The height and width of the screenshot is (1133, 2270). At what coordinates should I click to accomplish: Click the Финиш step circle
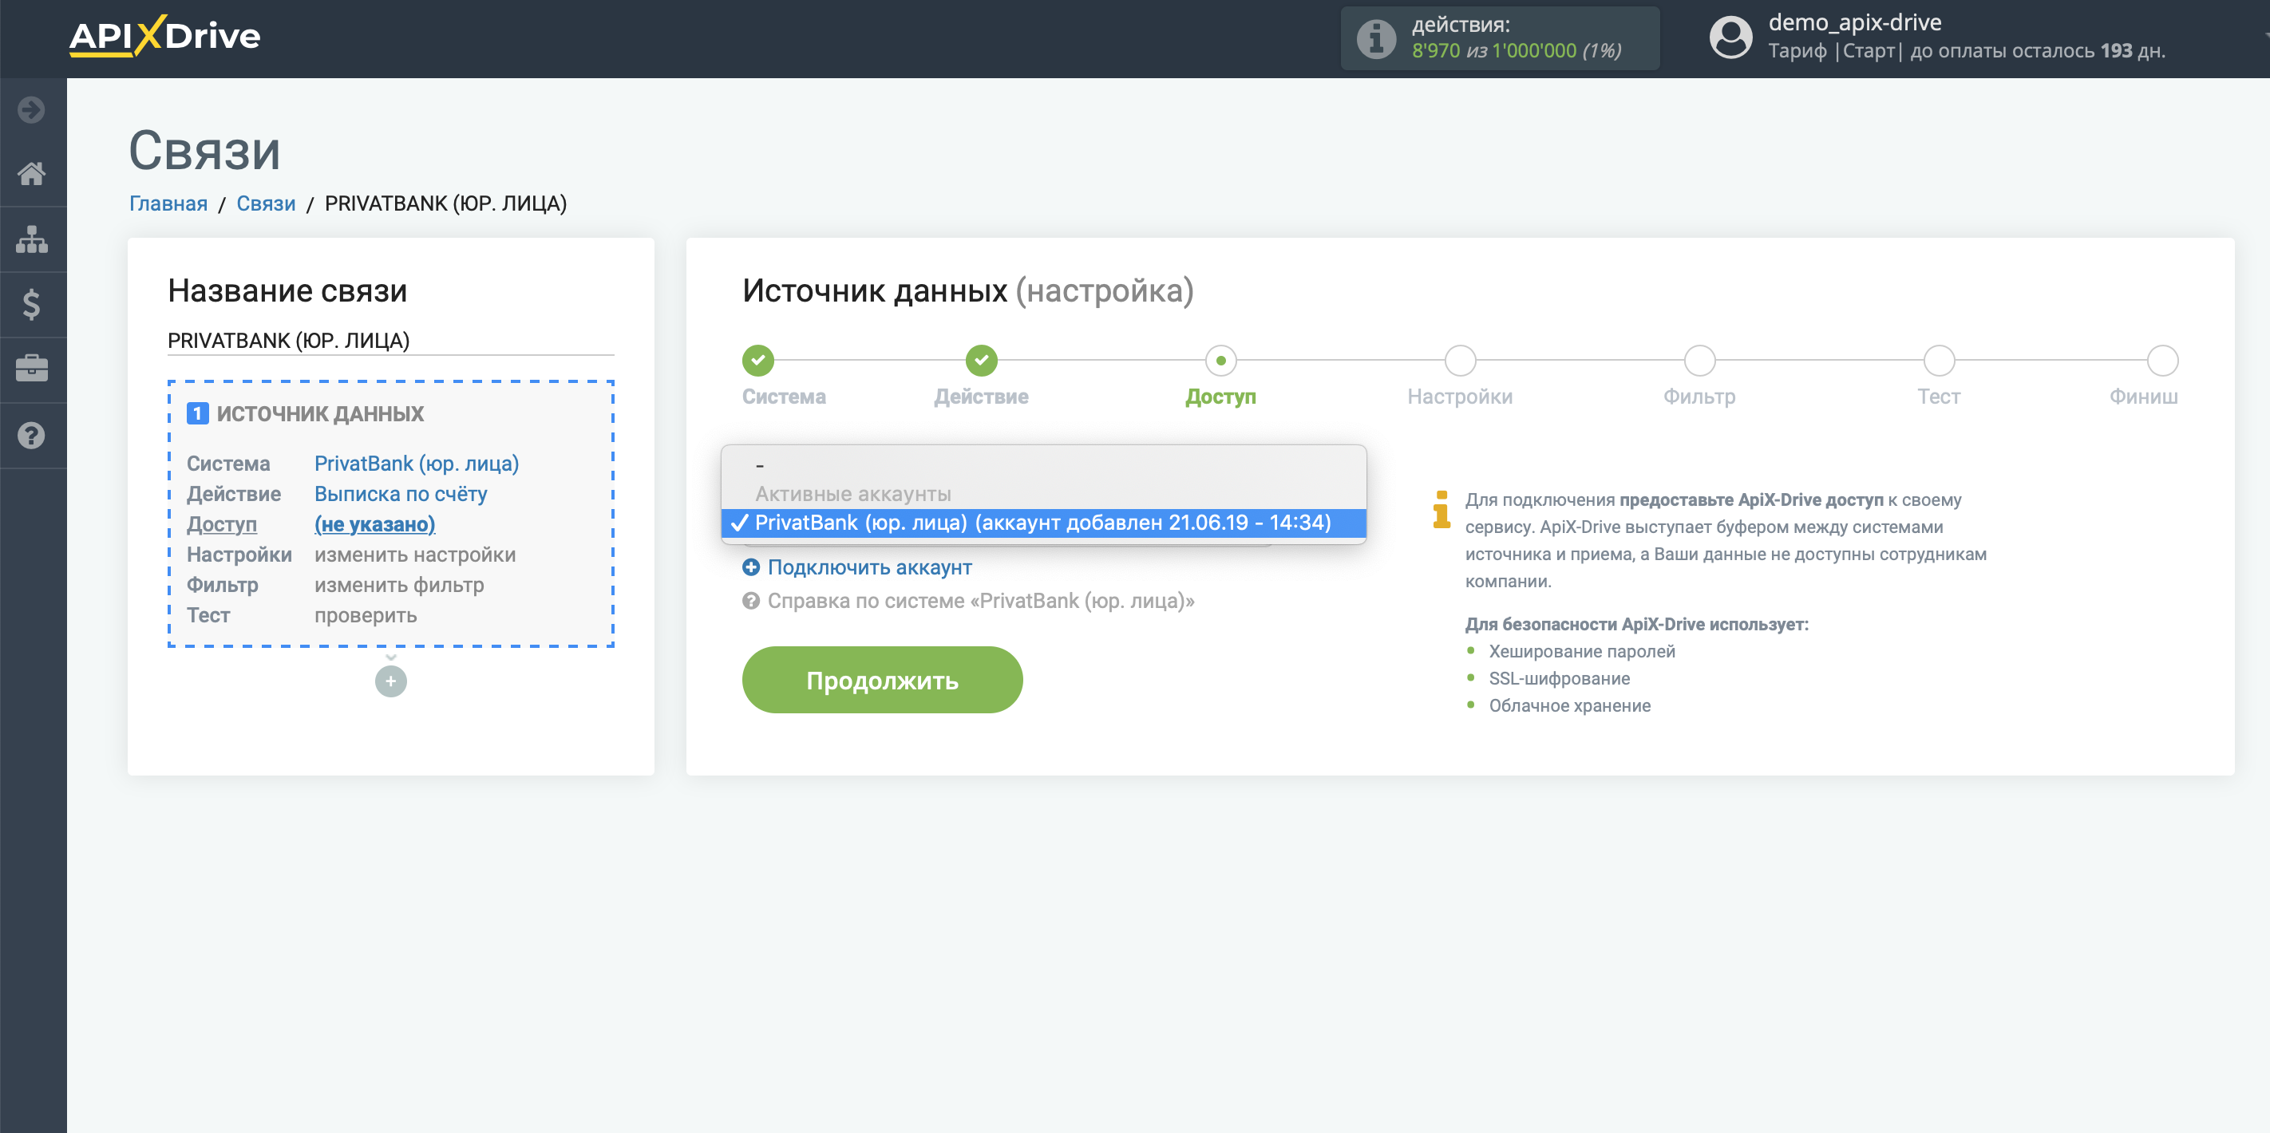point(2162,361)
